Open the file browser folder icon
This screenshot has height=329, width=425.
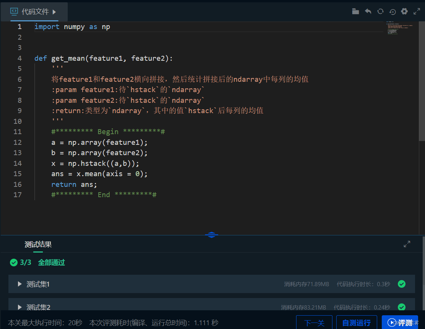click(355, 11)
